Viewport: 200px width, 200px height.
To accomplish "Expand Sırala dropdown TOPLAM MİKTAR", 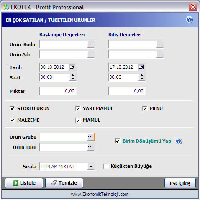I will (x=90, y=166).
